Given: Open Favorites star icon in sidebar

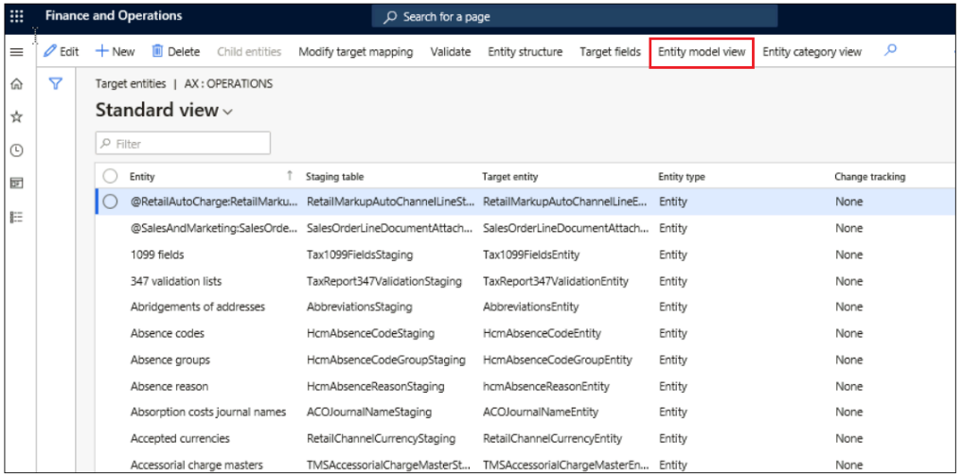Looking at the screenshot, I should tap(17, 116).
